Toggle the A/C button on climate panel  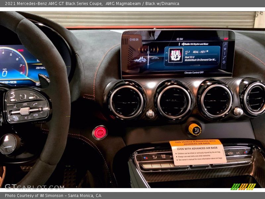(238, 153)
